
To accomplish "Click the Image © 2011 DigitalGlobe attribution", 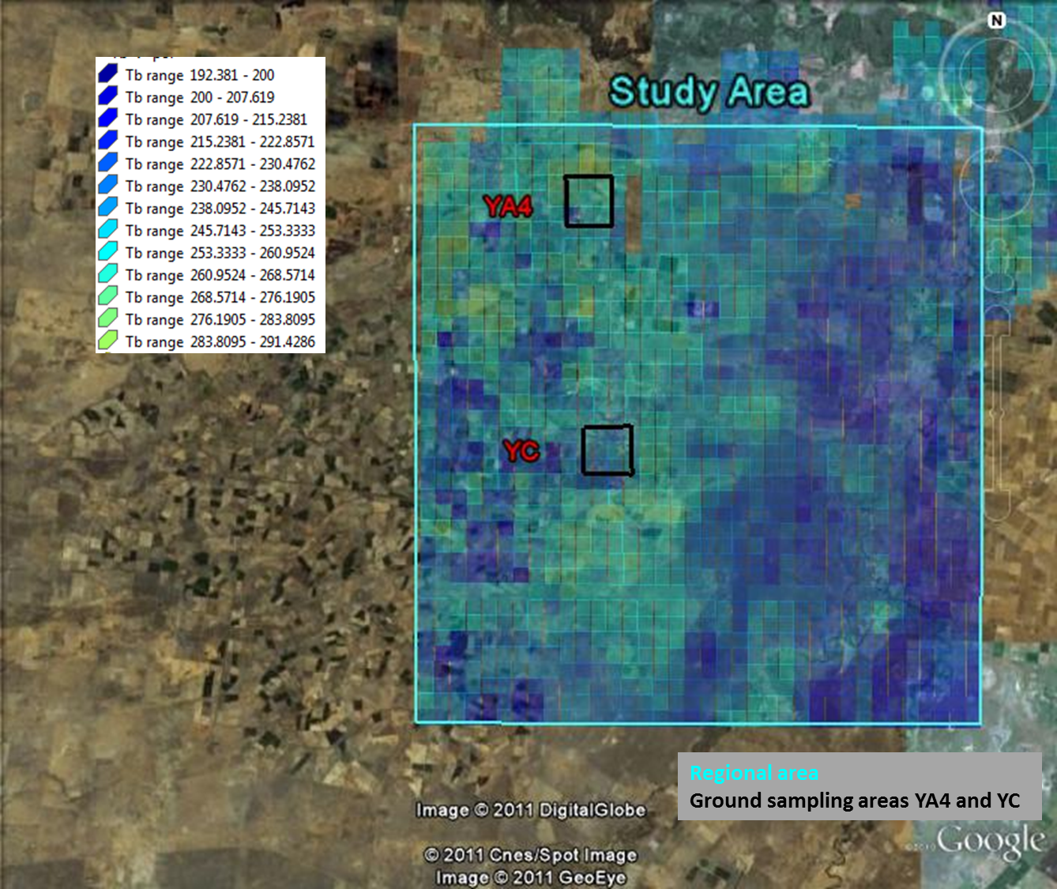I will pos(530,810).
